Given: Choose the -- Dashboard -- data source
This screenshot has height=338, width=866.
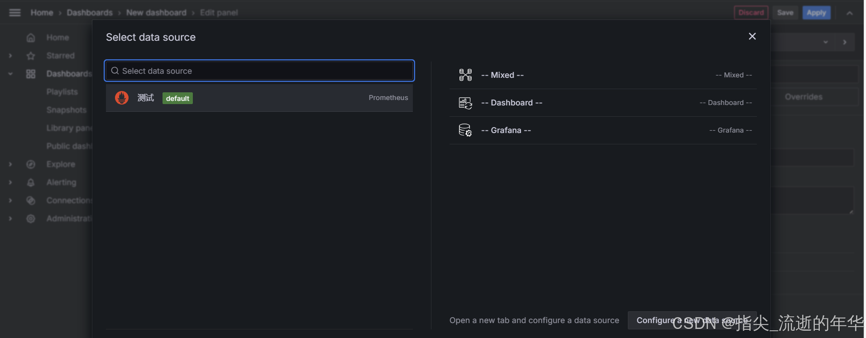Looking at the screenshot, I should [x=603, y=103].
